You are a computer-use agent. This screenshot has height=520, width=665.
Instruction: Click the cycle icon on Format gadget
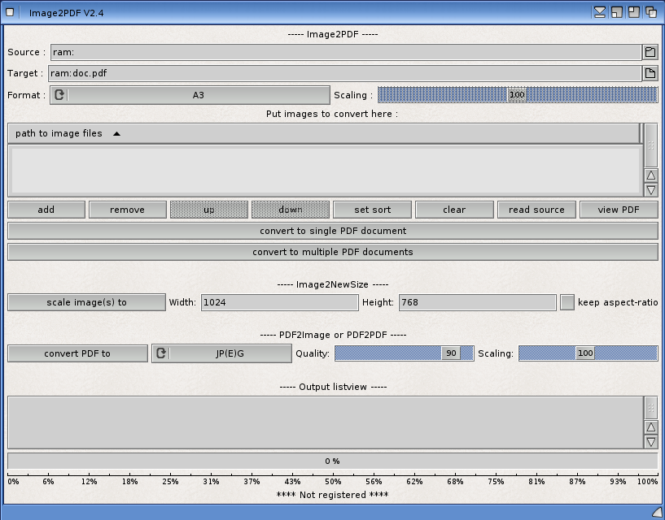coord(59,95)
